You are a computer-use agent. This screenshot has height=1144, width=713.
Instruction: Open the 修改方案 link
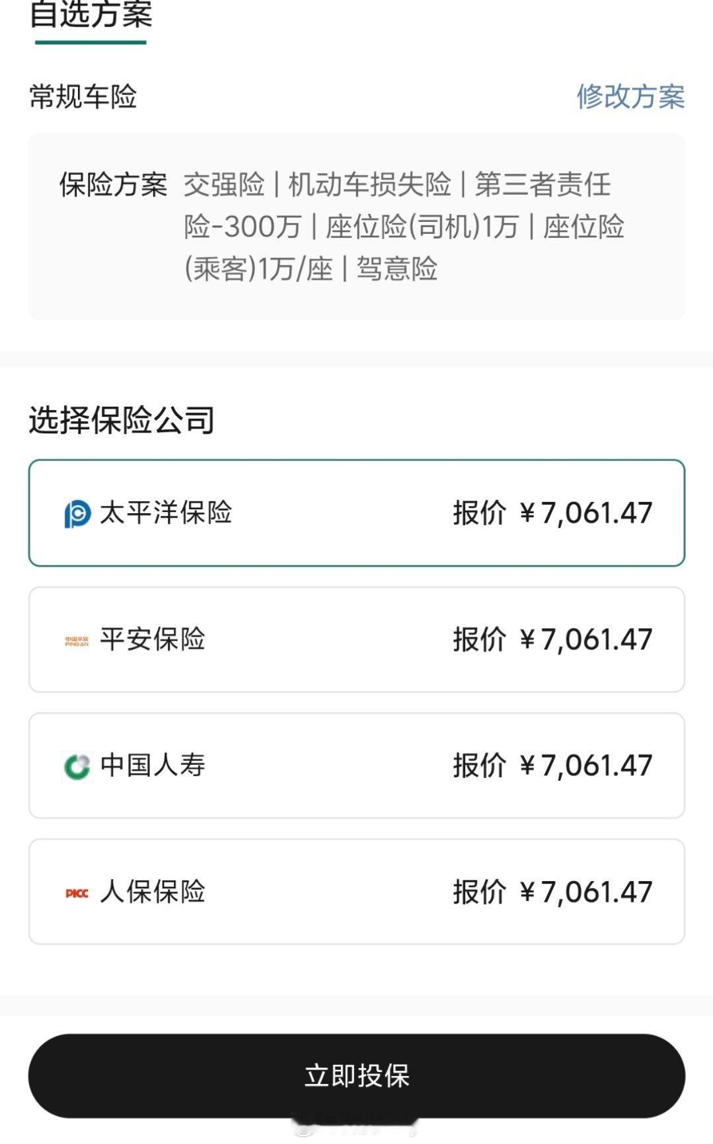pos(630,96)
